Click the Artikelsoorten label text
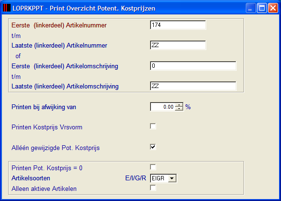The height and width of the screenshot is (201, 281). (x=31, y=178)
